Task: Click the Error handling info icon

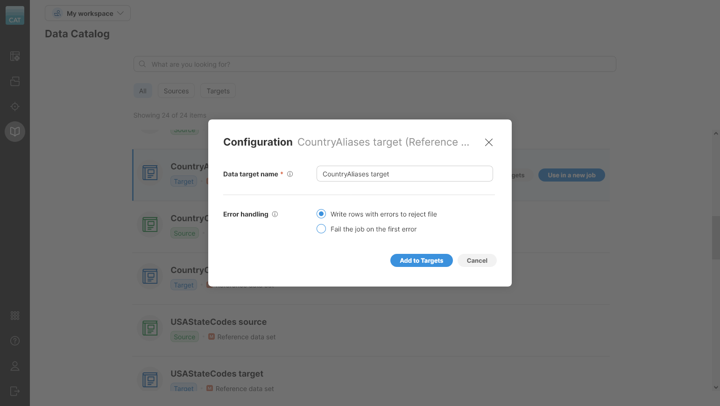Action: 275,214
